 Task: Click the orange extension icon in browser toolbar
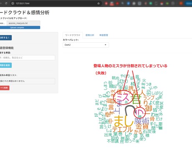181,3
